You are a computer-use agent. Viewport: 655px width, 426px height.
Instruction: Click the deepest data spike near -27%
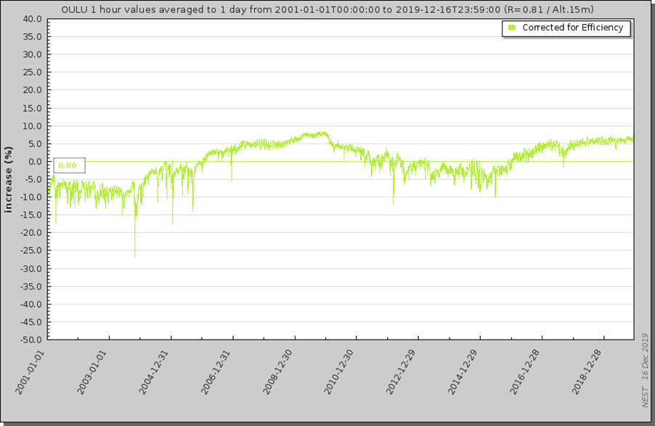[x=134, y=255]
